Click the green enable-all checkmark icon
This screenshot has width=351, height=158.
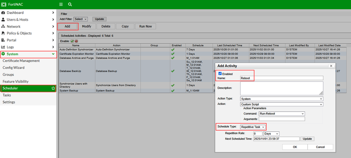(x=72, y=41)
